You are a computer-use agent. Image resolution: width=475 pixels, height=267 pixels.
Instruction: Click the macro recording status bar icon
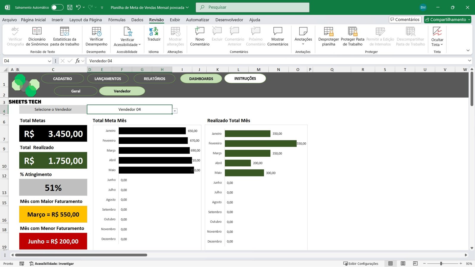(x=22, y=263)
